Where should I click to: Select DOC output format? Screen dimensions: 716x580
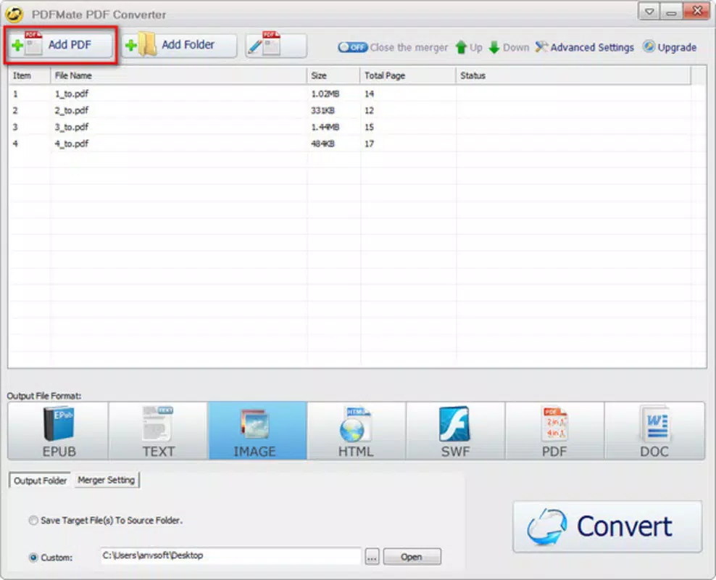654,431
